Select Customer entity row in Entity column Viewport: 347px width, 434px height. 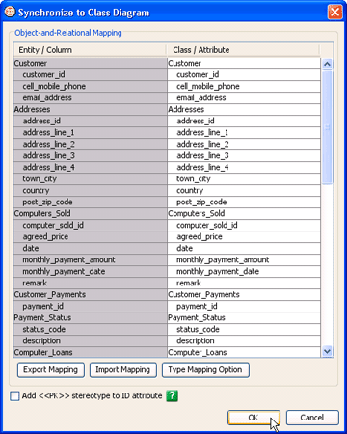(91, 63)
